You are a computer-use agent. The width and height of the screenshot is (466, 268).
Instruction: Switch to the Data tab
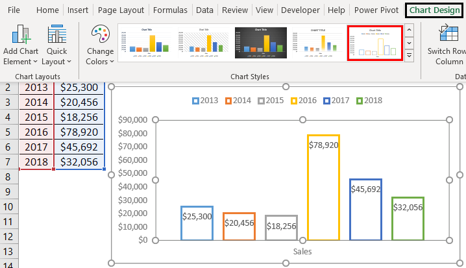tap(204, 10)
